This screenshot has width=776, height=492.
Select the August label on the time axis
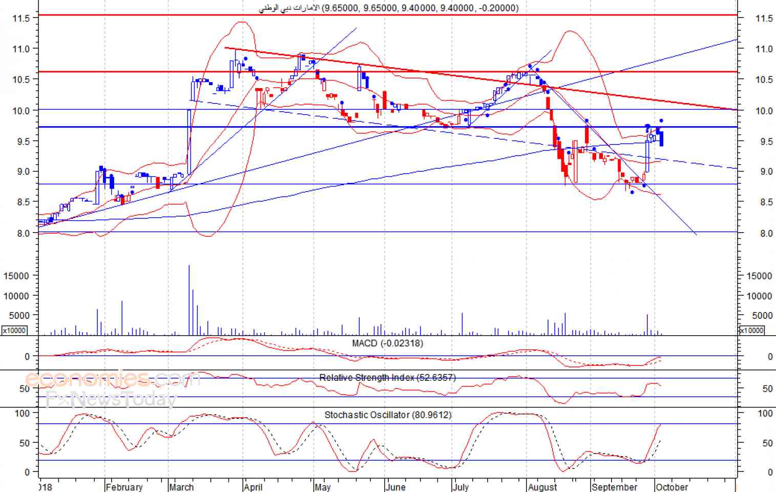pyautogui.click(x=542, y=487)
